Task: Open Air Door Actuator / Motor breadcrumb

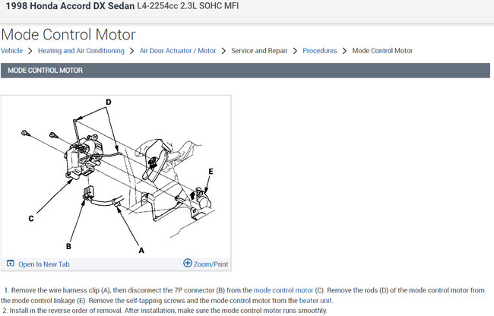Action: (x=178, y=51)
